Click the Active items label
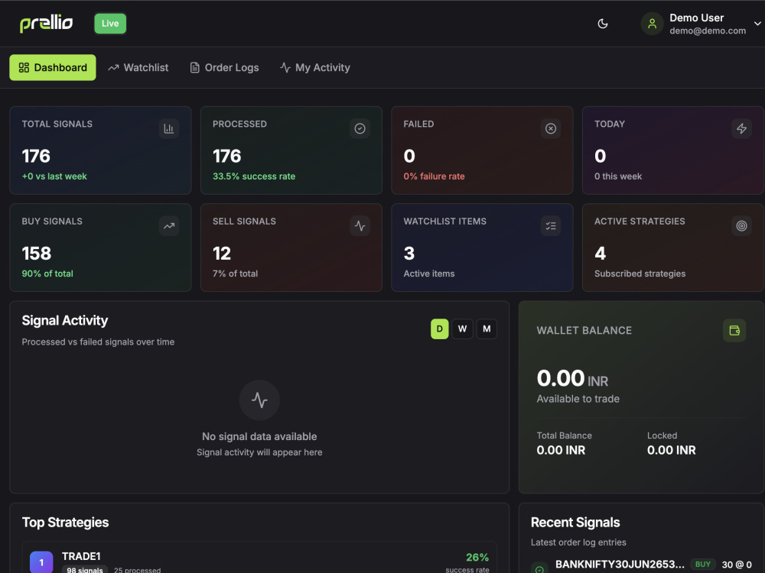 (x=429, y=274)
